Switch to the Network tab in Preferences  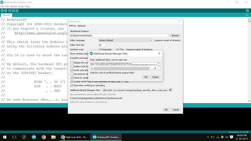pyautogui.click(x=82, y=26)
